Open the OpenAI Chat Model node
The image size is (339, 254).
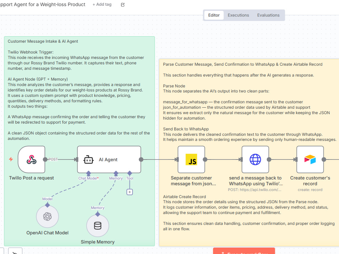47,216
